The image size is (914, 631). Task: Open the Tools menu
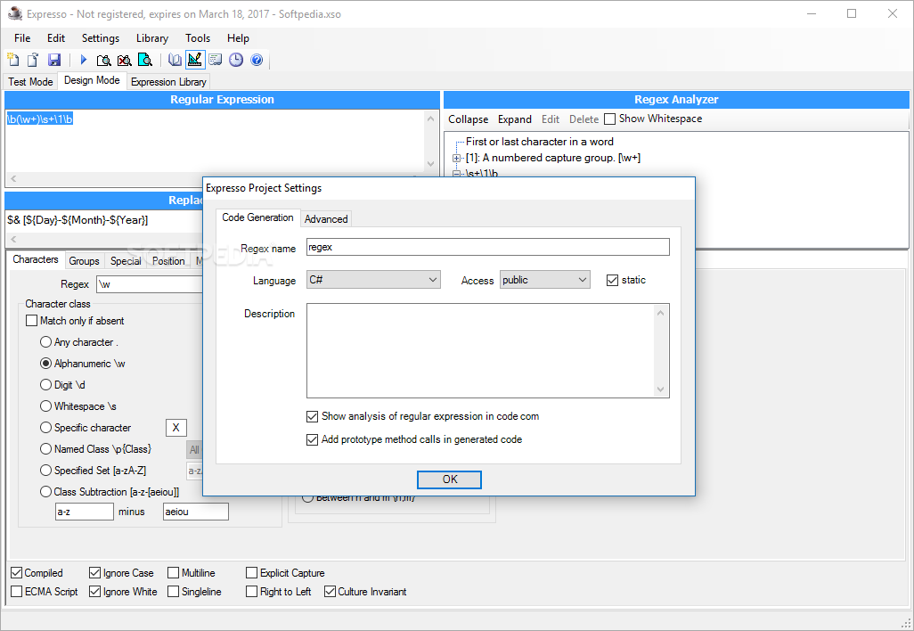tap(198, 38)
